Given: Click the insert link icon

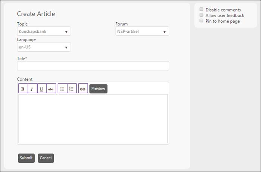Looking at the screenshot, I should click(83, 89).
